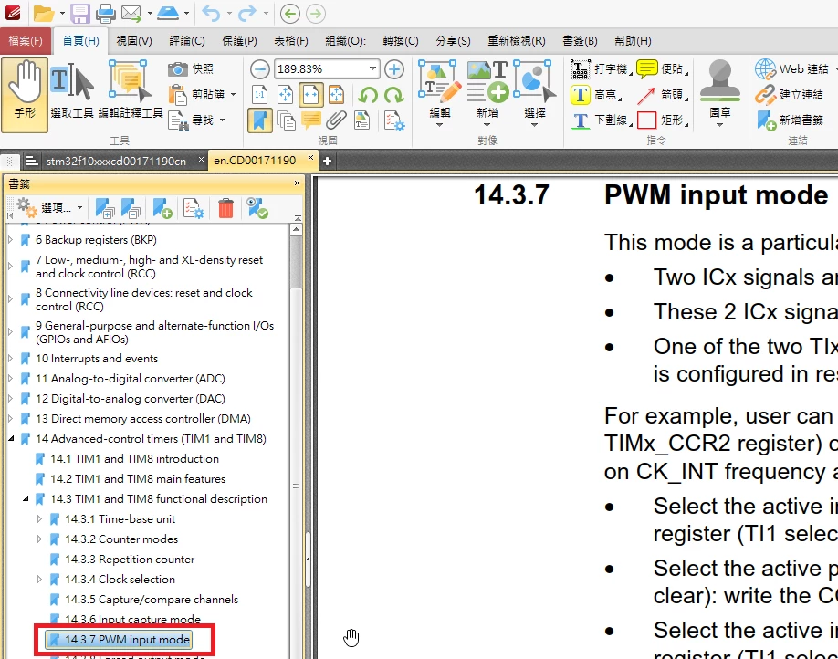Viewport: 838px width, 659px height.
Task: Expand the 14.3.4 Clock selection bookmark
Action: pos(39,580)
